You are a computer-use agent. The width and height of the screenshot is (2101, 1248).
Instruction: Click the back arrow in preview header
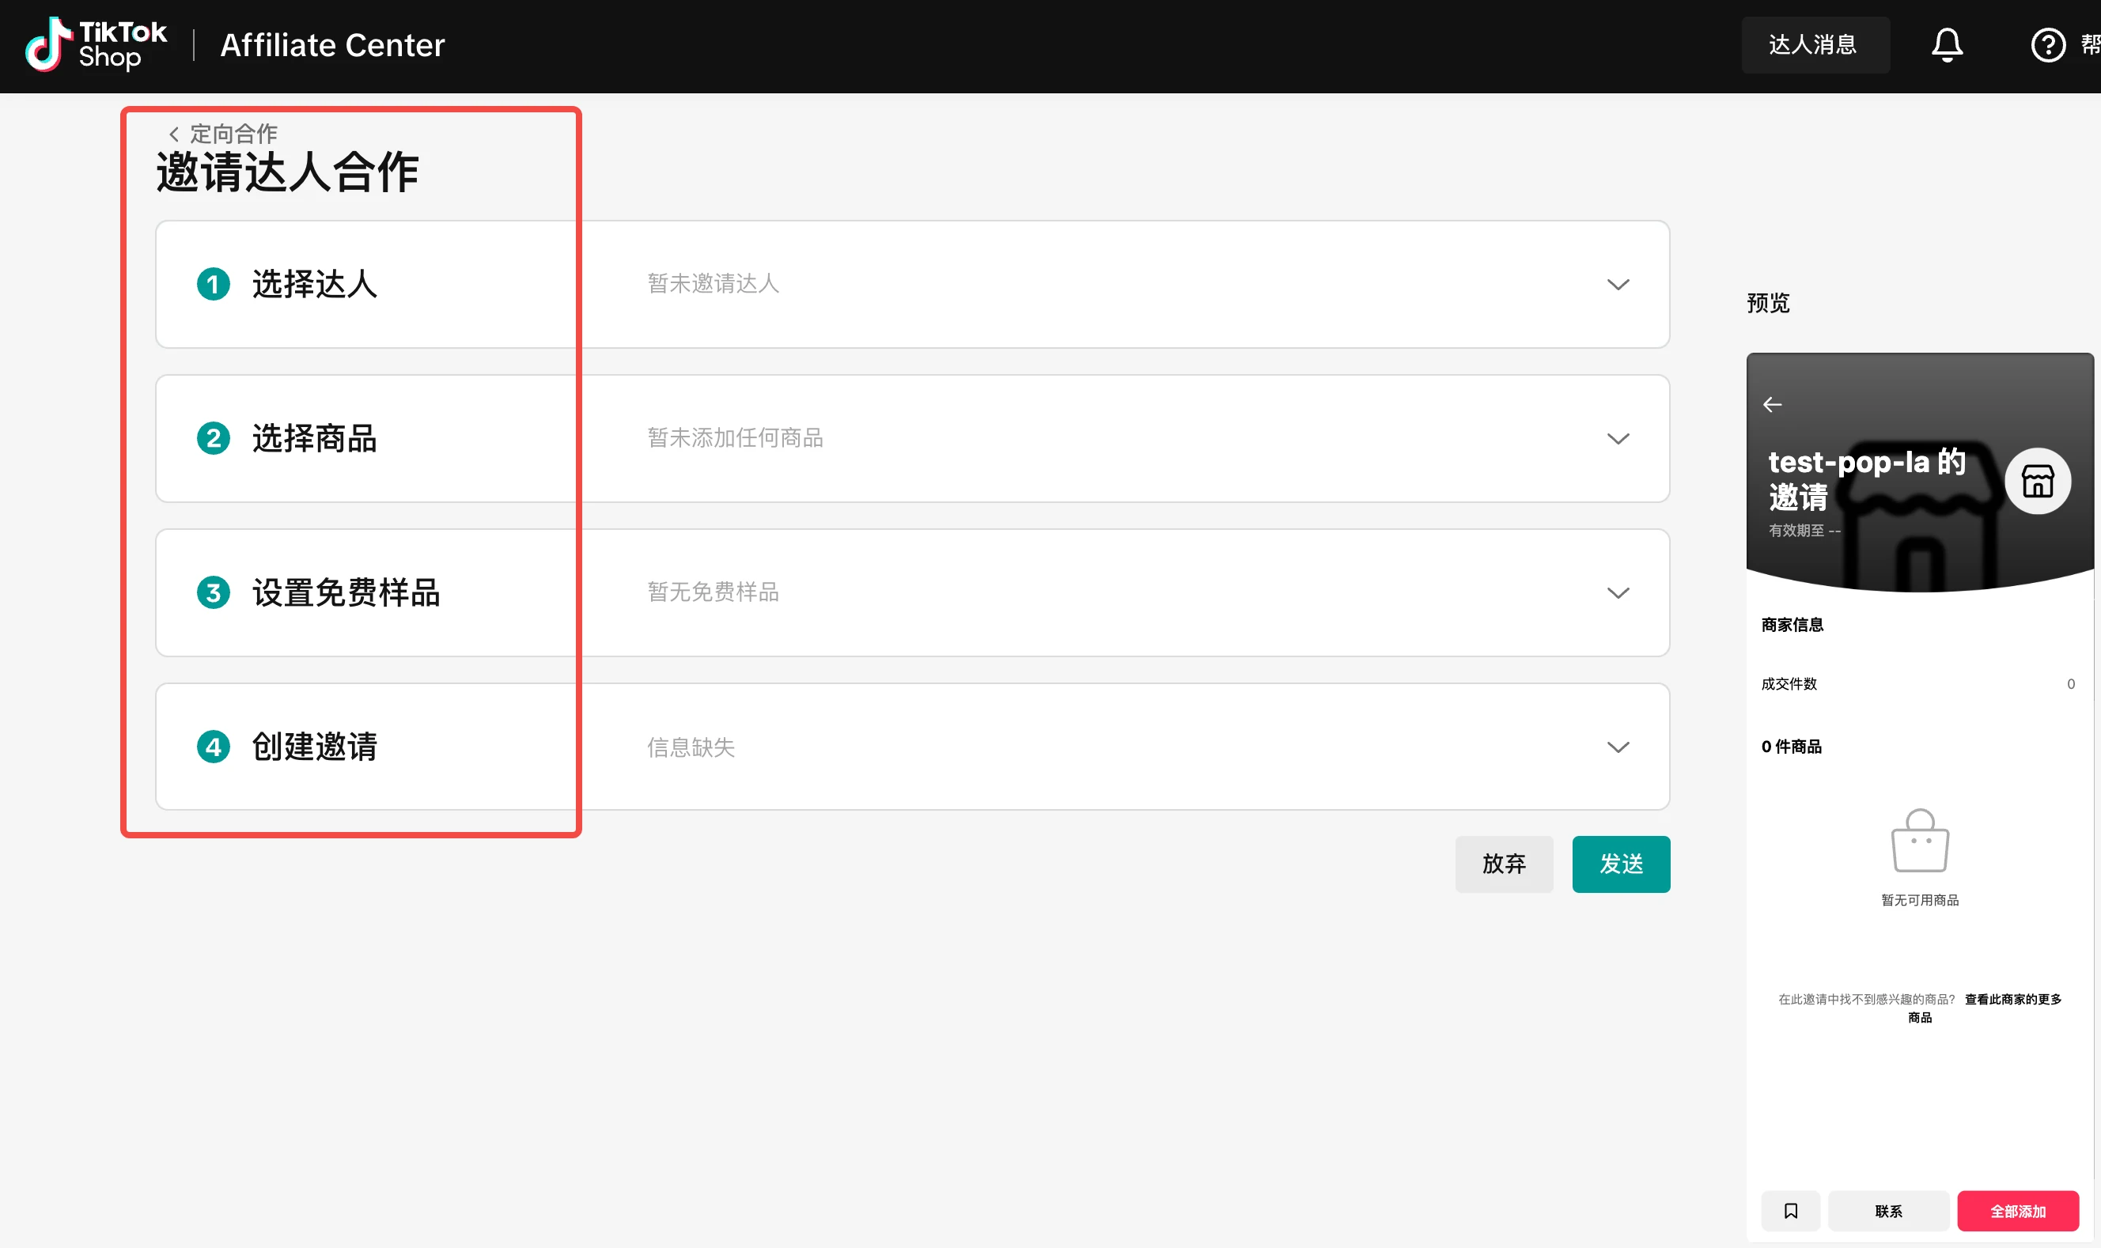pyautogui.click(x=1772, y=404)
